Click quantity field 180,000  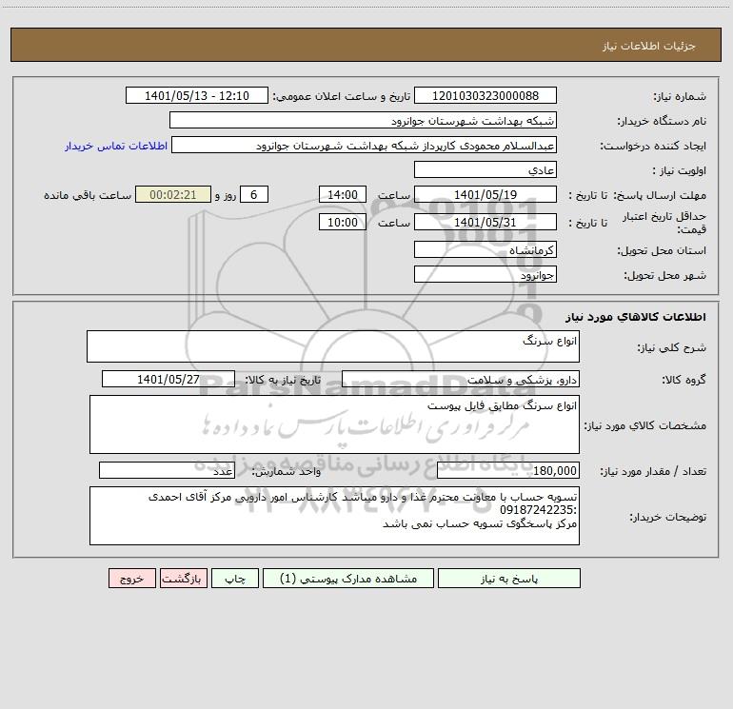coord(508,470)
